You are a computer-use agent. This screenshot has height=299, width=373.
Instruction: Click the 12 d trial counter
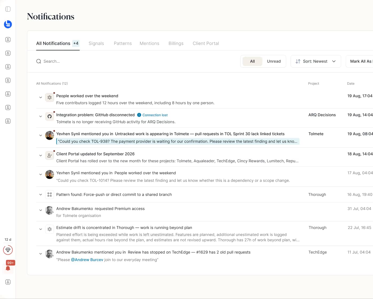(x=8, y=239)
